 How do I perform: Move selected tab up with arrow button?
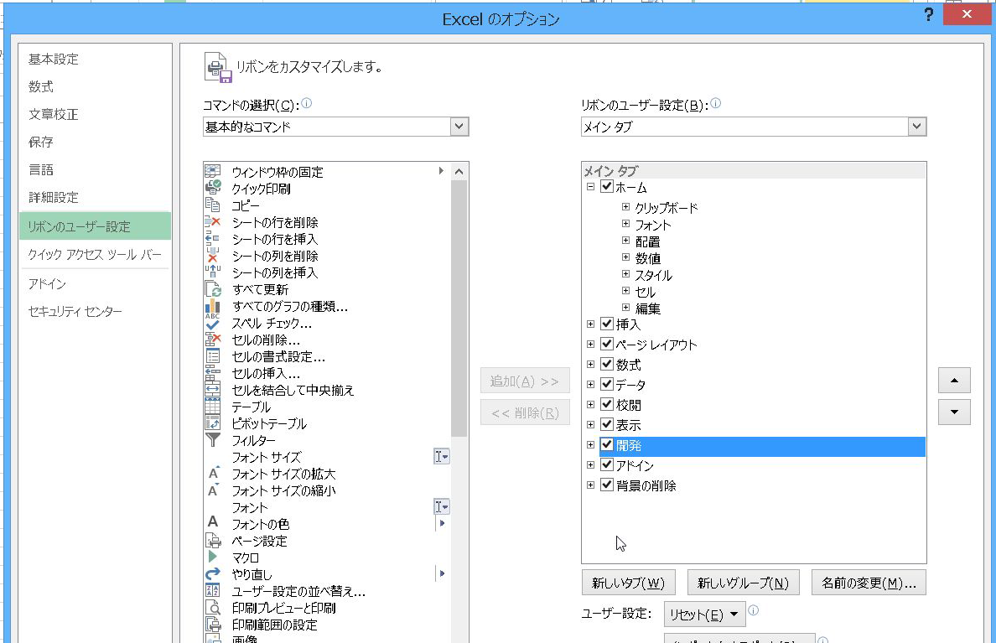[x=954, y=381]
